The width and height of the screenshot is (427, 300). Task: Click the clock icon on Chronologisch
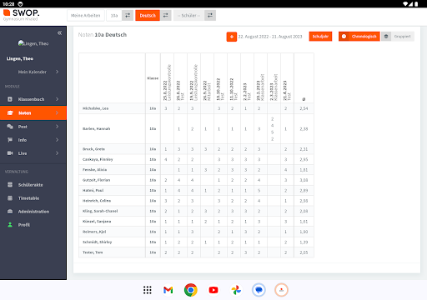344,37
